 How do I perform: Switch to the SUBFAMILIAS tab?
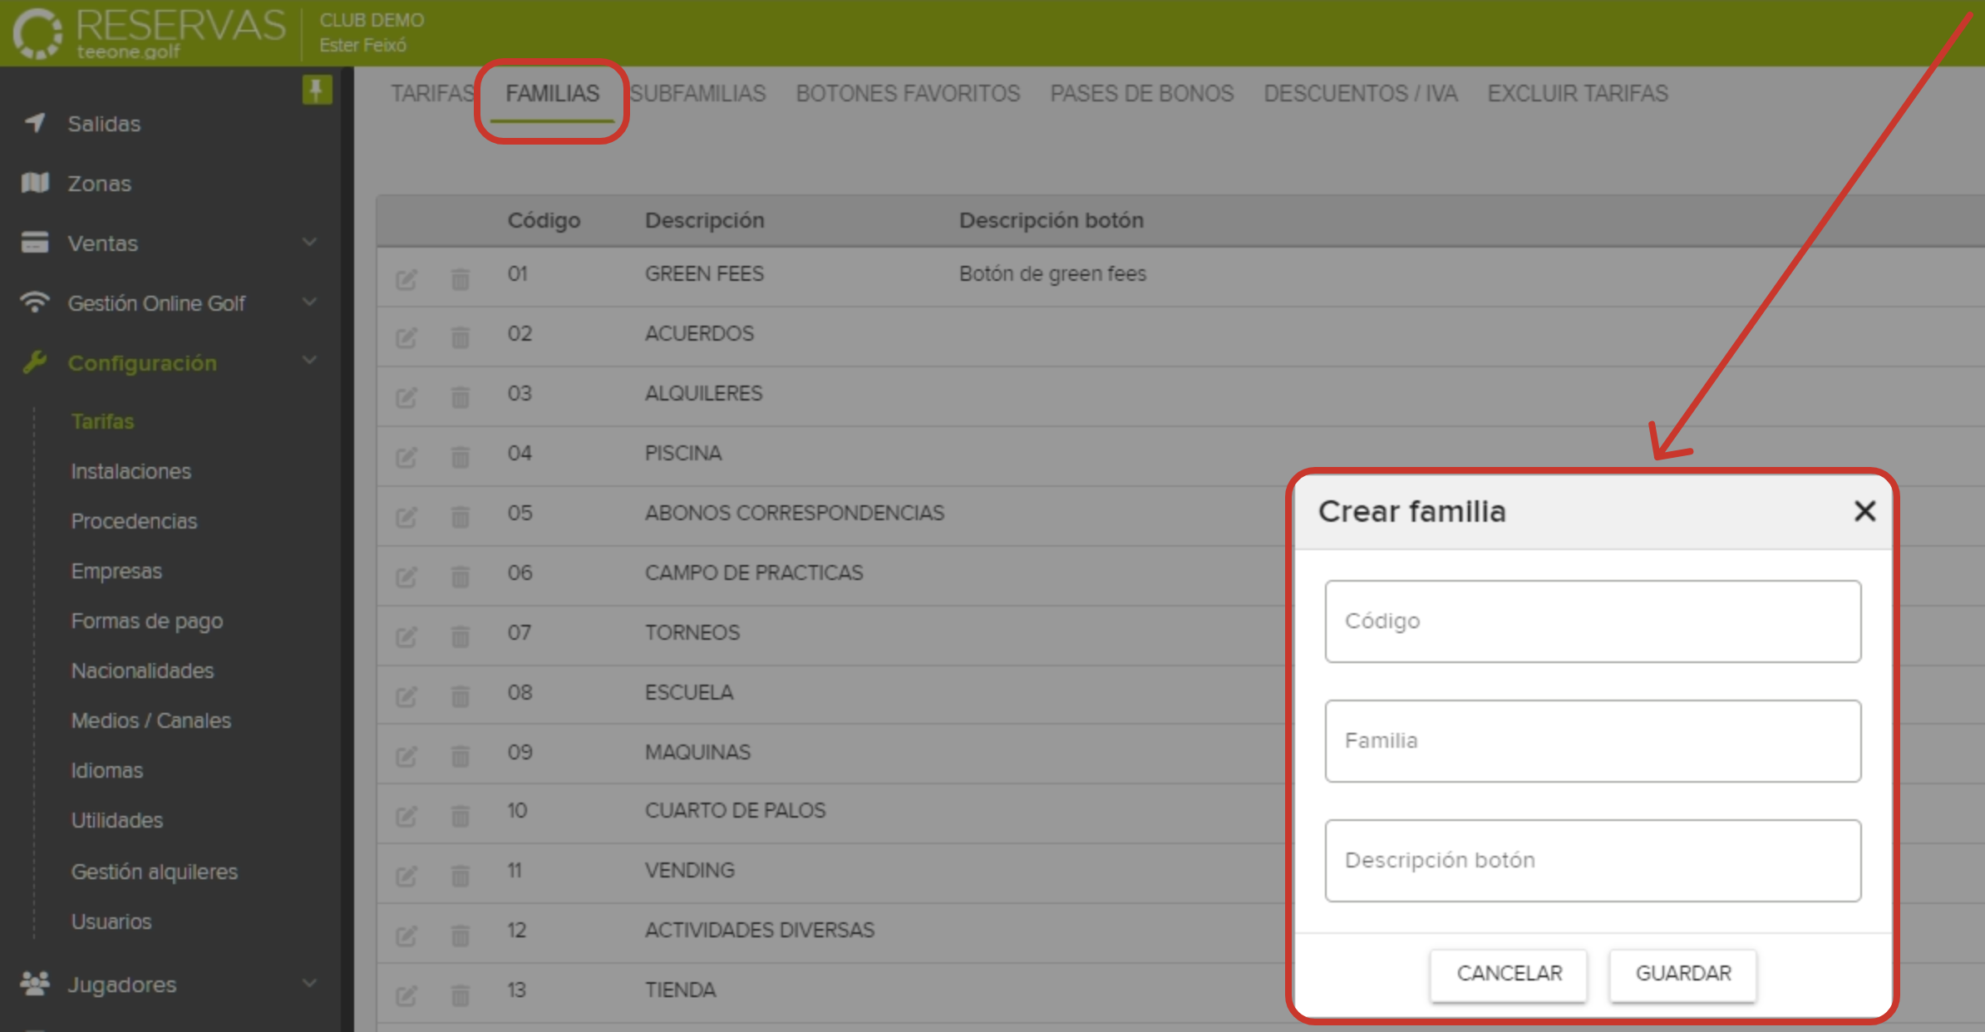[x=698, y=94]
